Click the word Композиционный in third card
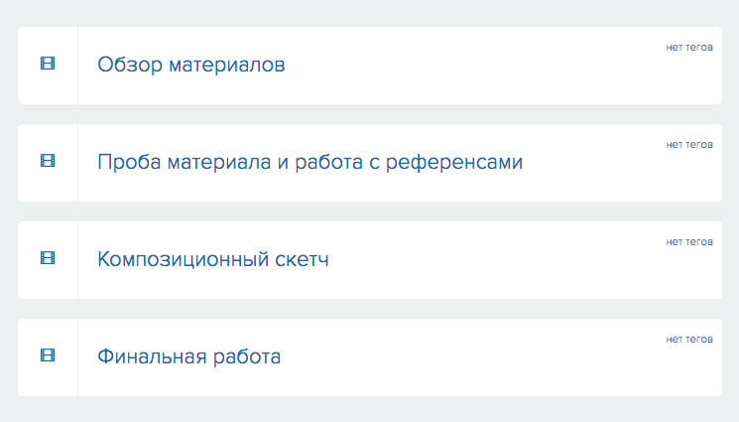Viewport: 739px width, 422px height. (x=183, y=259)
